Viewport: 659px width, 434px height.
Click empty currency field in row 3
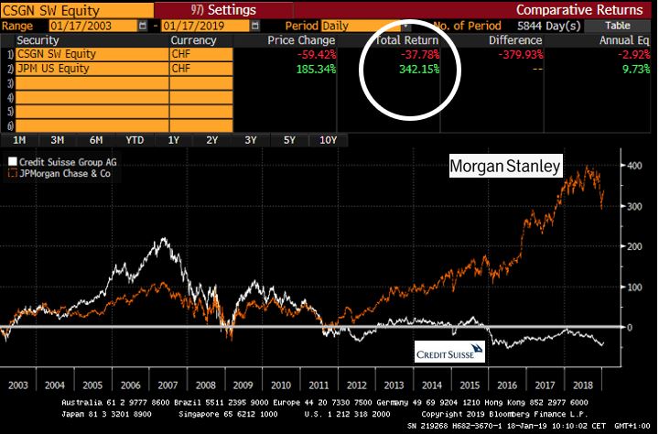[201, 83]
